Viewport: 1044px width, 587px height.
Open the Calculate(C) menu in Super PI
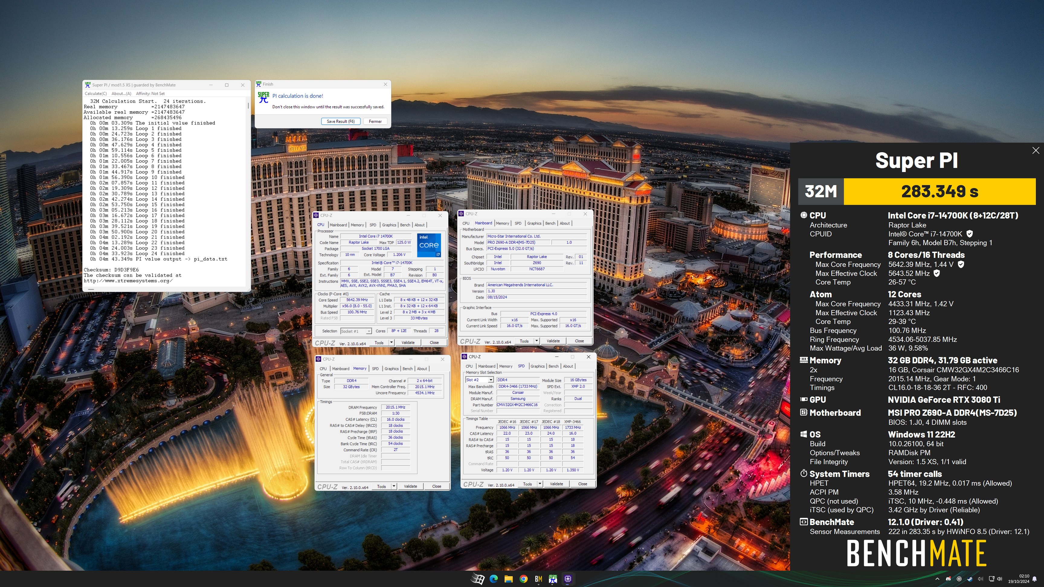[x=96, y=94]
